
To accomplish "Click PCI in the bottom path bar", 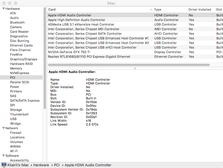I will (57, 165).
